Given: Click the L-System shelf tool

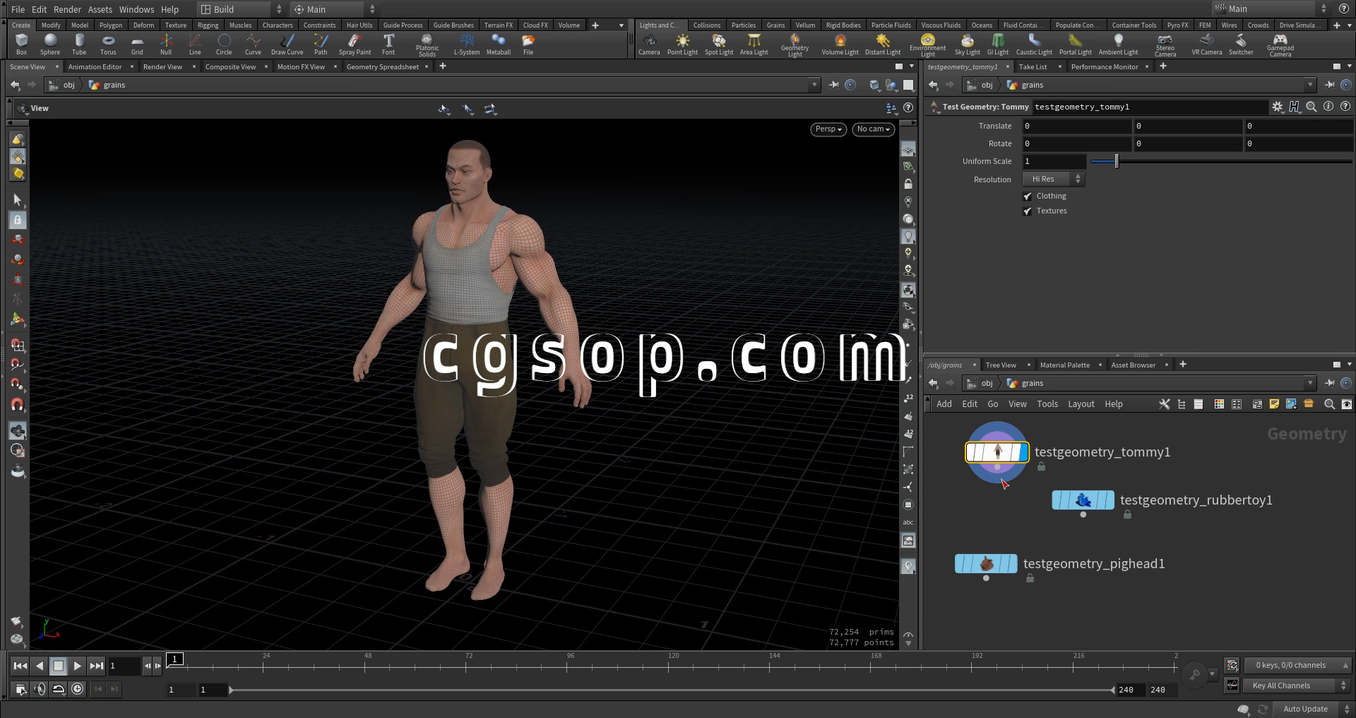Looking at the screenshot, I should (466, 44).
